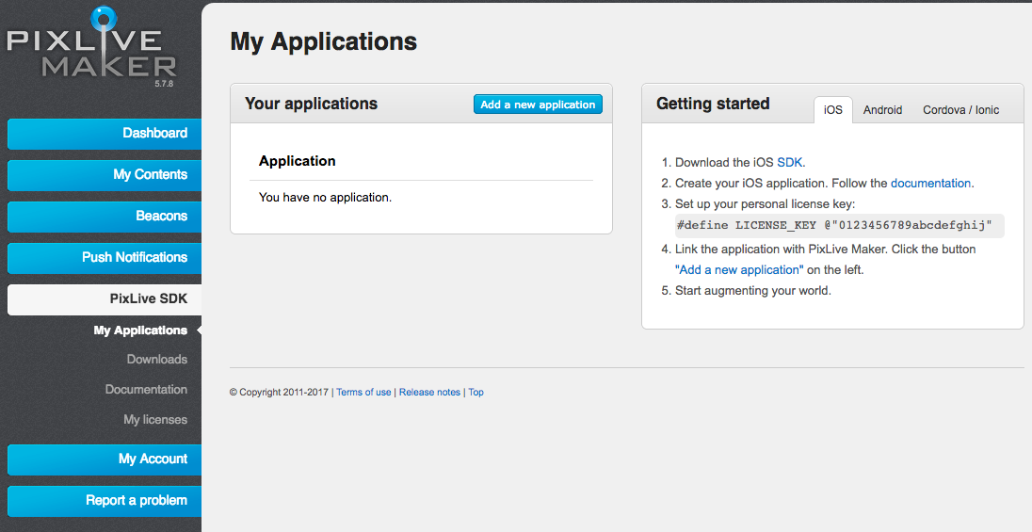Screen dimensions: 1032x532
Task: Open the Beacons section
Action: coord(104,217)
